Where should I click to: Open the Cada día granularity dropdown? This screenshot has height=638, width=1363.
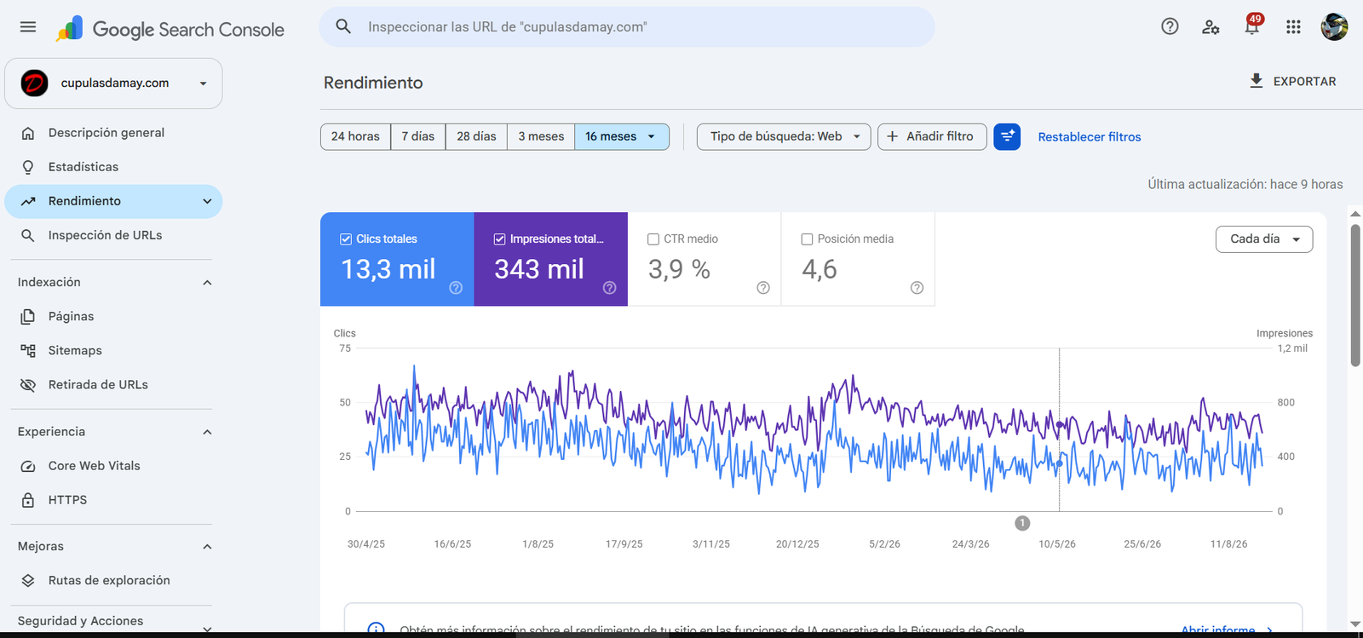pos(1264,239)
